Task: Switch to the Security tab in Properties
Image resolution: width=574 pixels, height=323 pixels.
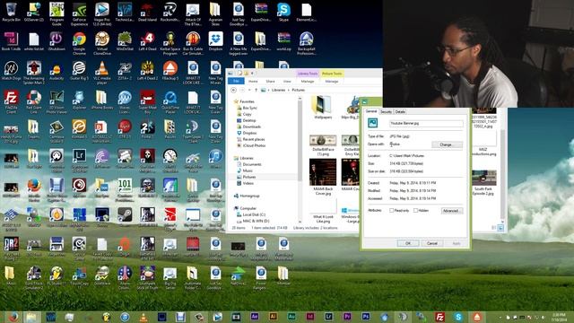Action: 387,111
